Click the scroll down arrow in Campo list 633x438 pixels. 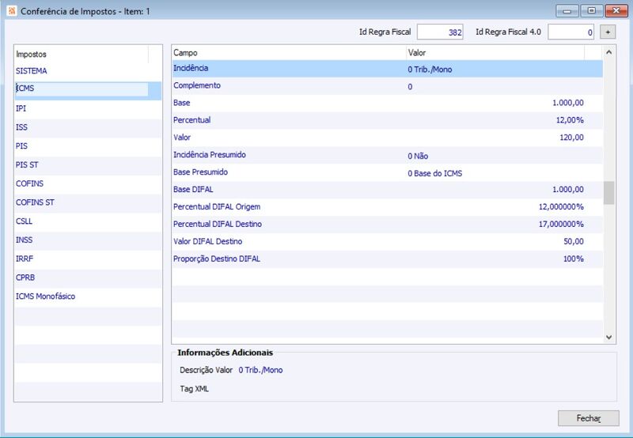(x=608, y=337)
